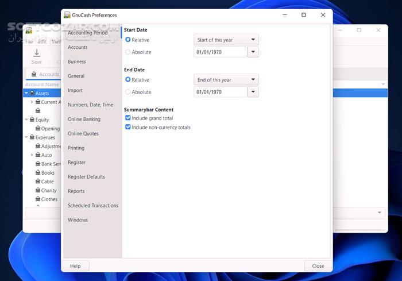Open the 'End of this year' dropdown
Screen dimensions: 402x281
(x=226, y=80)
